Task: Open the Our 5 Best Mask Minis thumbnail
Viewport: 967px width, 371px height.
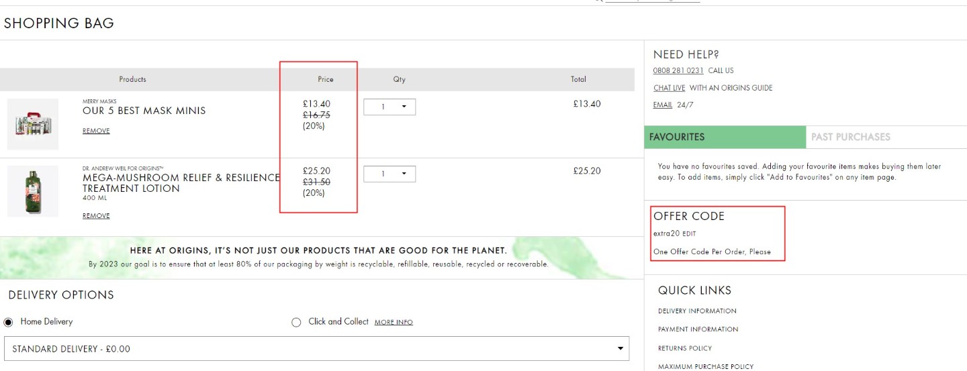Action: [x=33, y=124]
